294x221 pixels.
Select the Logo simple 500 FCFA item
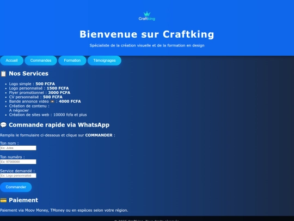(x=32, y=84)
